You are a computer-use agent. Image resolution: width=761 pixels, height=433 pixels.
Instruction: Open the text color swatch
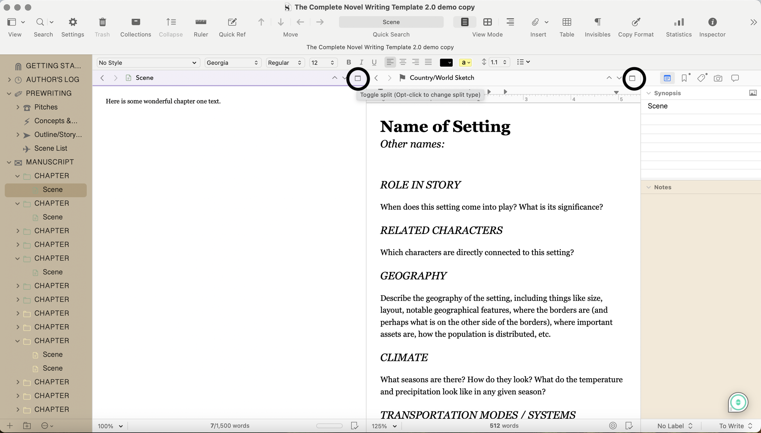(446, 62)
